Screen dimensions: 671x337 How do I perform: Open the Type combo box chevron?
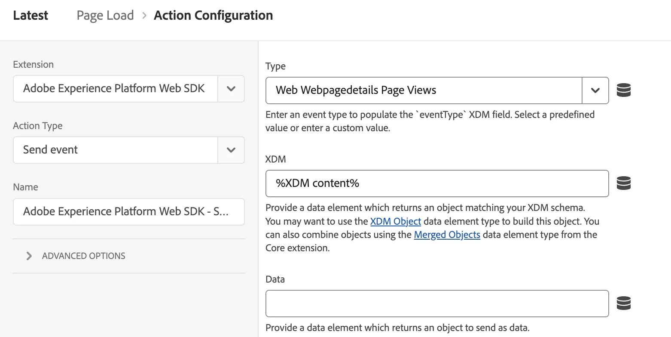tap(595, 90)
